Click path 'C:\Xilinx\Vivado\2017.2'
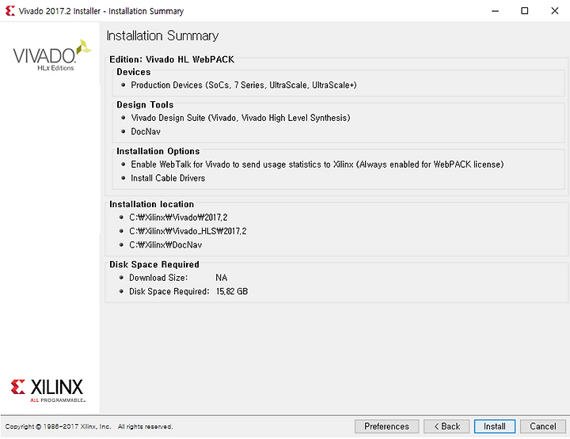The image size is (570, 439). 178,218
